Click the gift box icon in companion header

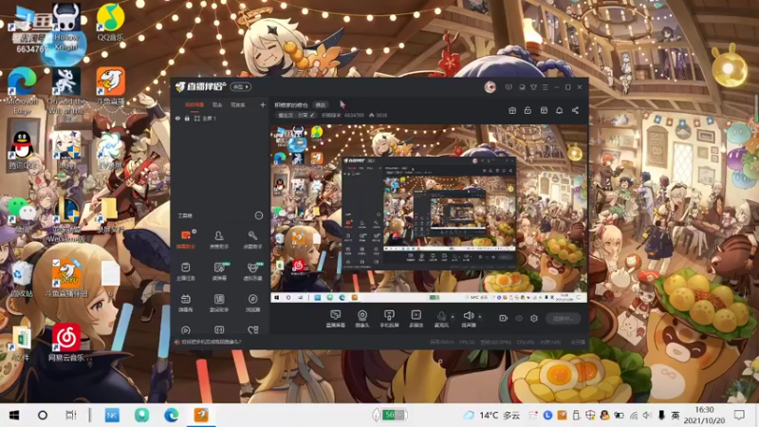coord(512,110)
